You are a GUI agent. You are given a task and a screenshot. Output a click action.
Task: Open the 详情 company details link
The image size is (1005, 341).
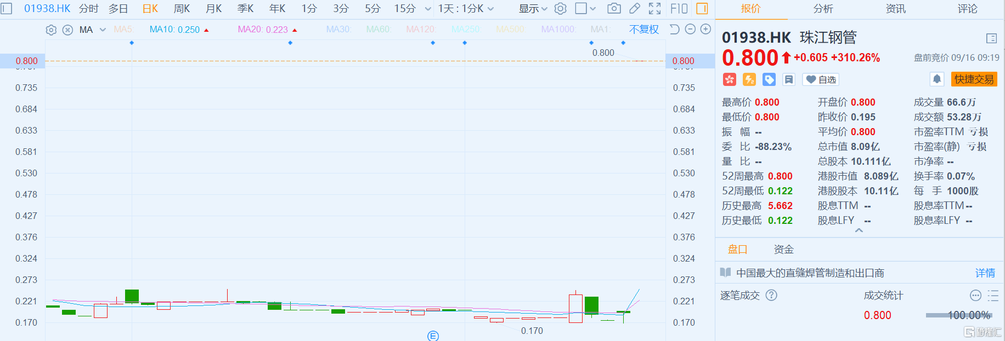[985, 273]
